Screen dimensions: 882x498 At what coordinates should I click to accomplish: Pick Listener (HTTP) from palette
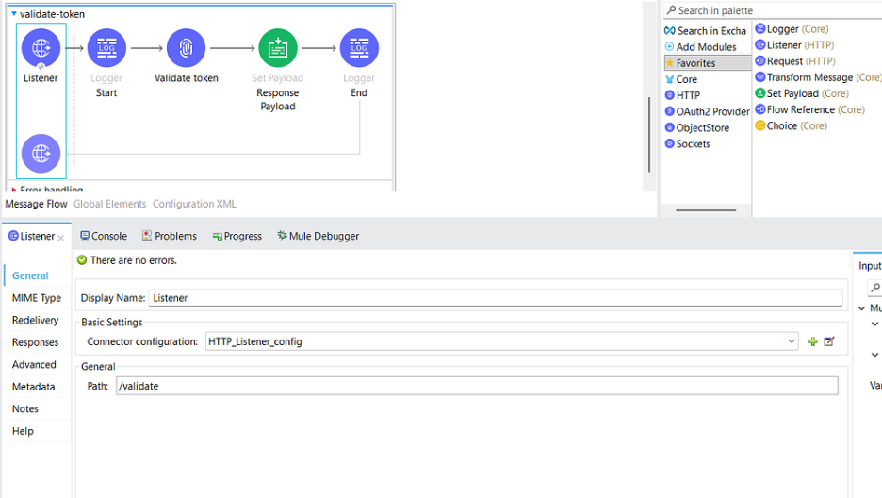click(794, 45)
